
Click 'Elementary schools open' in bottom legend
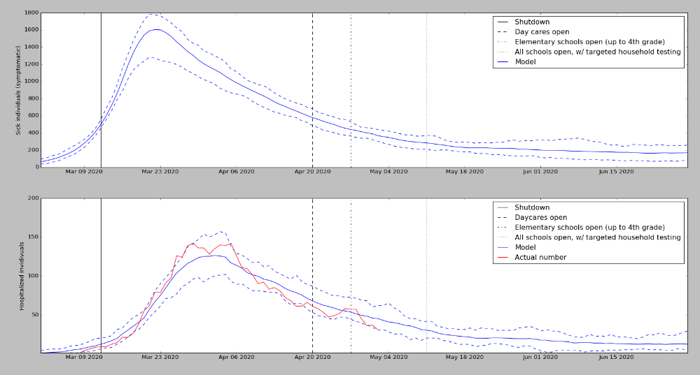coord(589,227)
